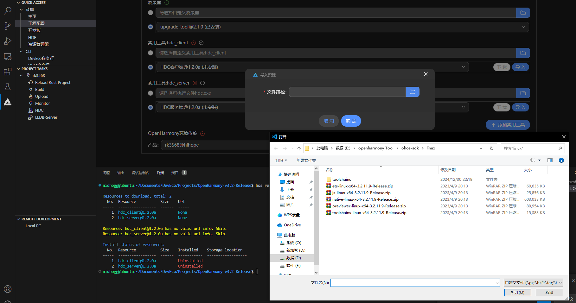
Task: Expand address bar history dropdown
Action: pyautogui.click(x=481, y=148)
